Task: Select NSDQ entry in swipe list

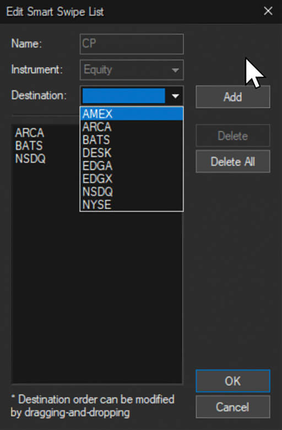Action: tap(30, 159)
